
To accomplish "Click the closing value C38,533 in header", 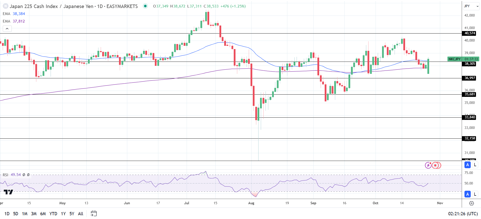I will point(211,6).
